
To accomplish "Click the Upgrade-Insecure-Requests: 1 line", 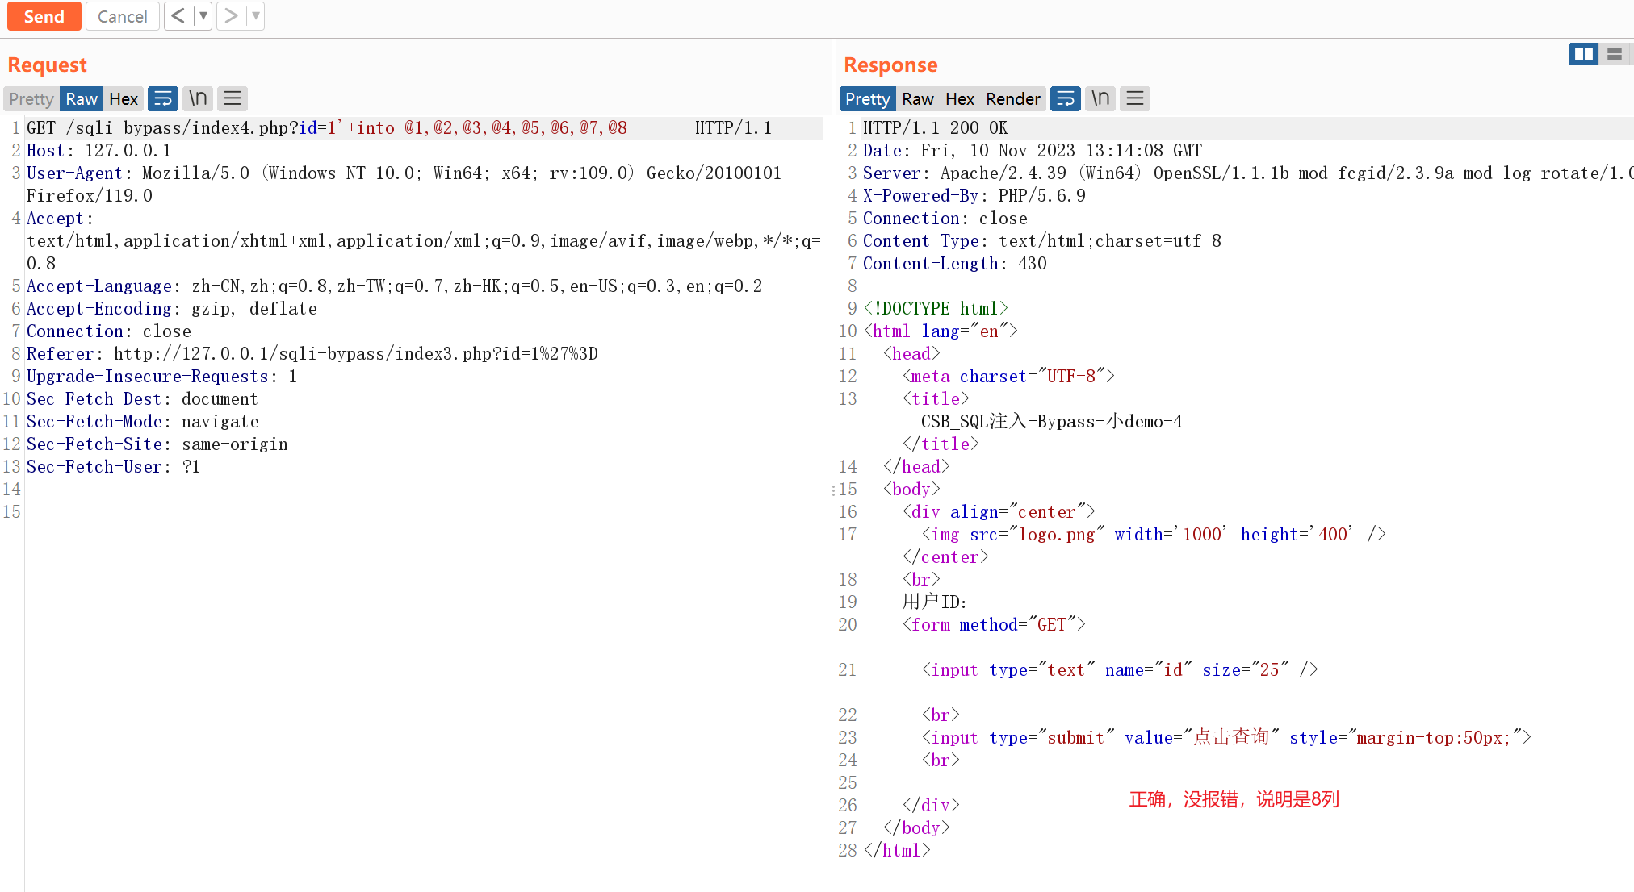I will tap(161, 376).
